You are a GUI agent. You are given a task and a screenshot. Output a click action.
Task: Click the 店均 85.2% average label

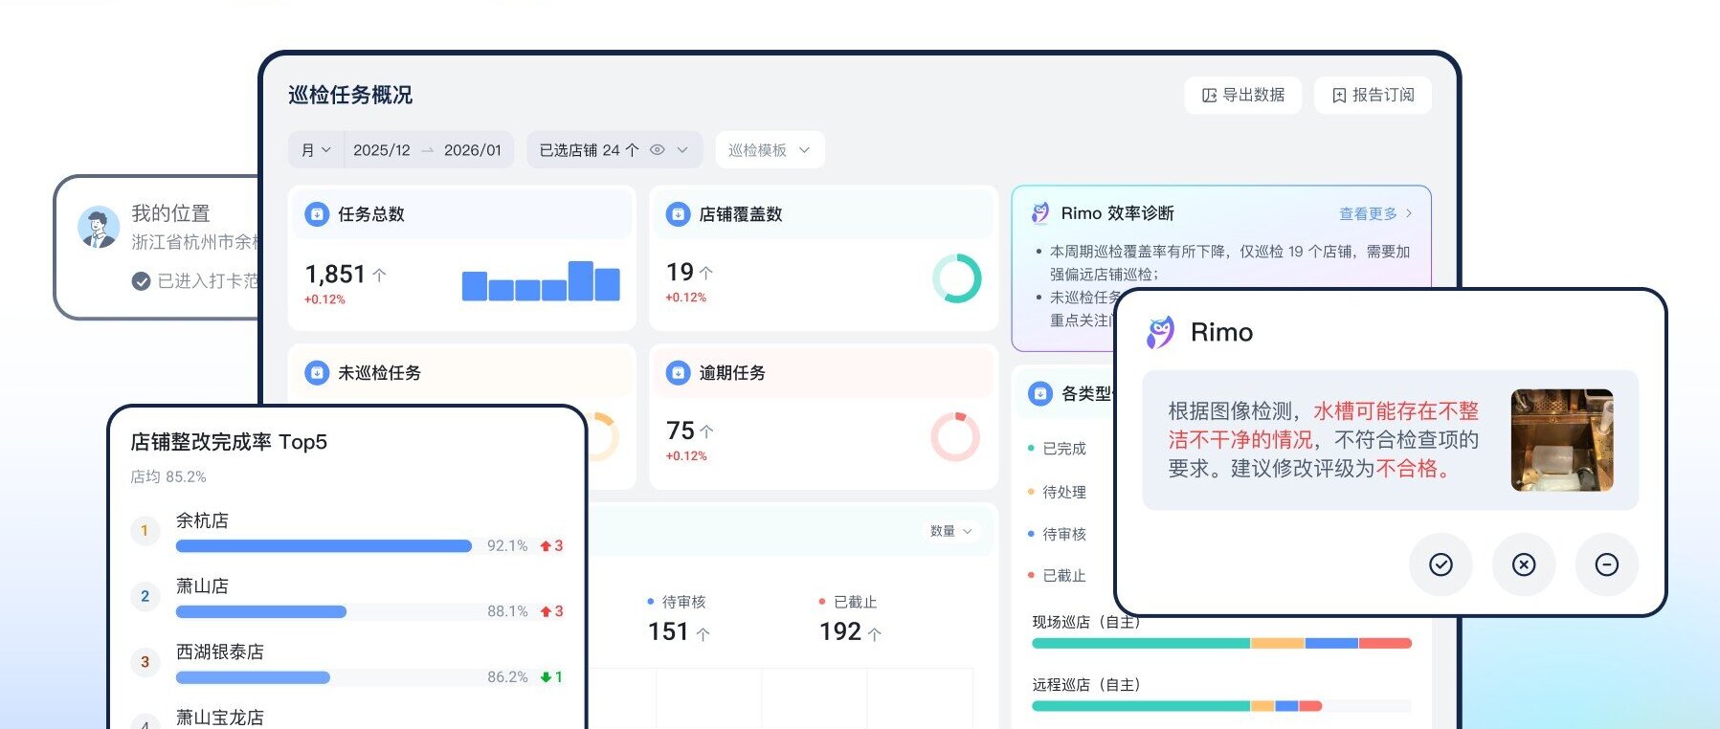(x=168, y=476)
